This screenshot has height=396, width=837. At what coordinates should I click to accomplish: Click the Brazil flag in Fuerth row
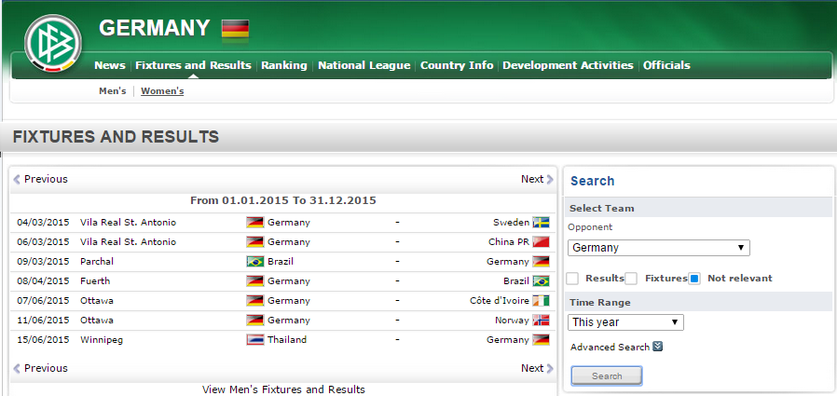click(x=541, y=280)
